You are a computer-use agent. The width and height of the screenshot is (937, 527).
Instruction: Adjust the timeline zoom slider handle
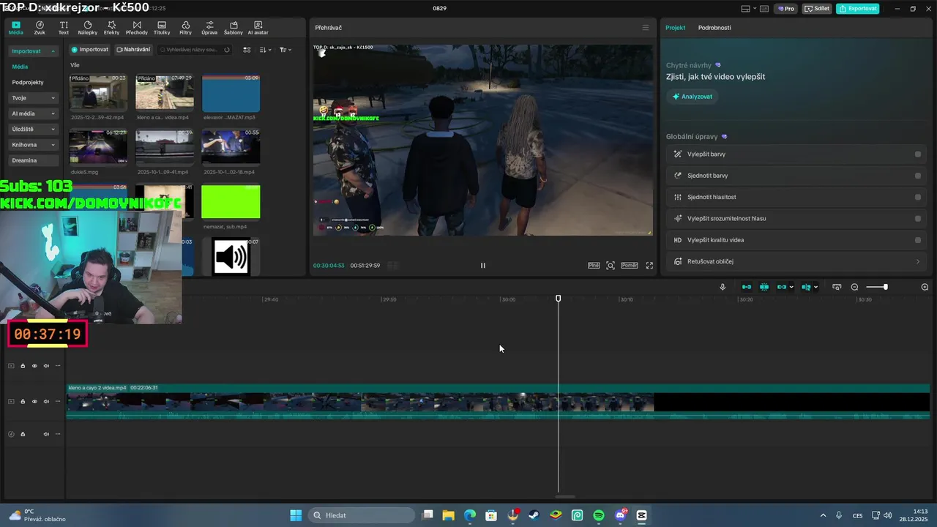click(885, 287)
